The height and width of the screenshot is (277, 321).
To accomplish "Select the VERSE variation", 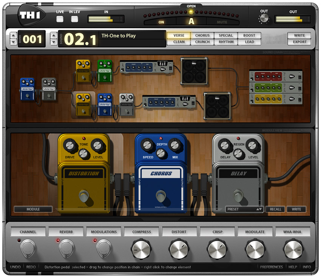I will point(179,36).
